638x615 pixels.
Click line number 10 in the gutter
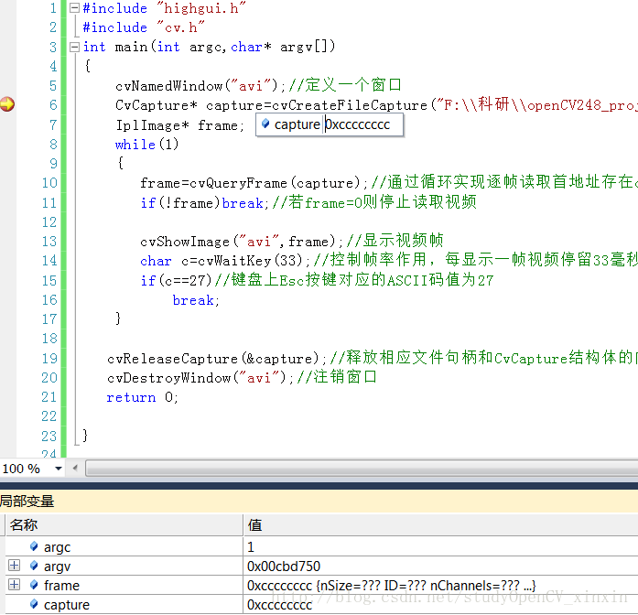pyautogui.click(x=49, y=183)
